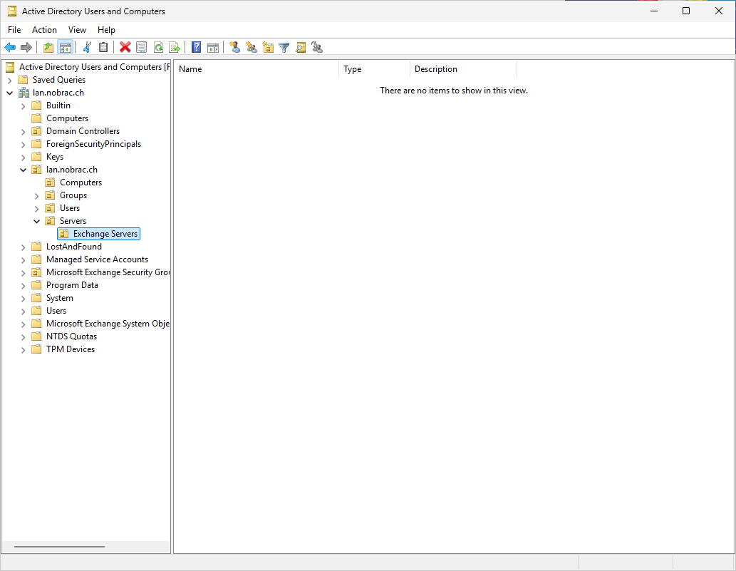
Task: Select the Servers organizational unit
Action: (x=73, y=221)
